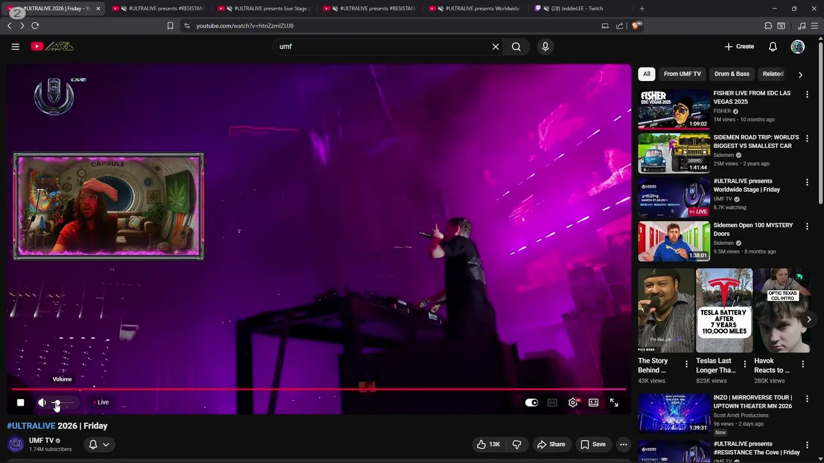Open Brave Shields lion icon
Screen dimensions: 824x463
tap(637, 26)
